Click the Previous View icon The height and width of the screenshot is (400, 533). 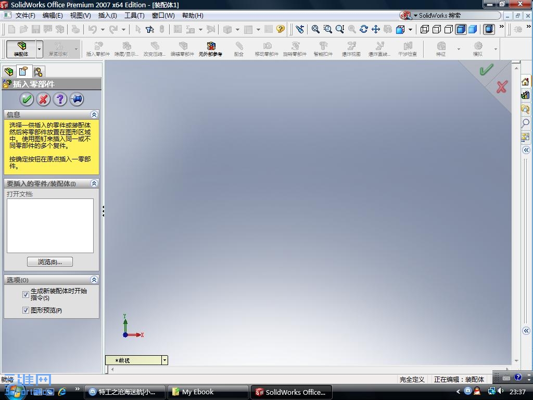click(299, 29)
